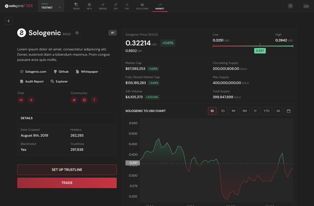314x206 pixels.
Task: Click the Low value 0.3251
Action: (218, 40)
